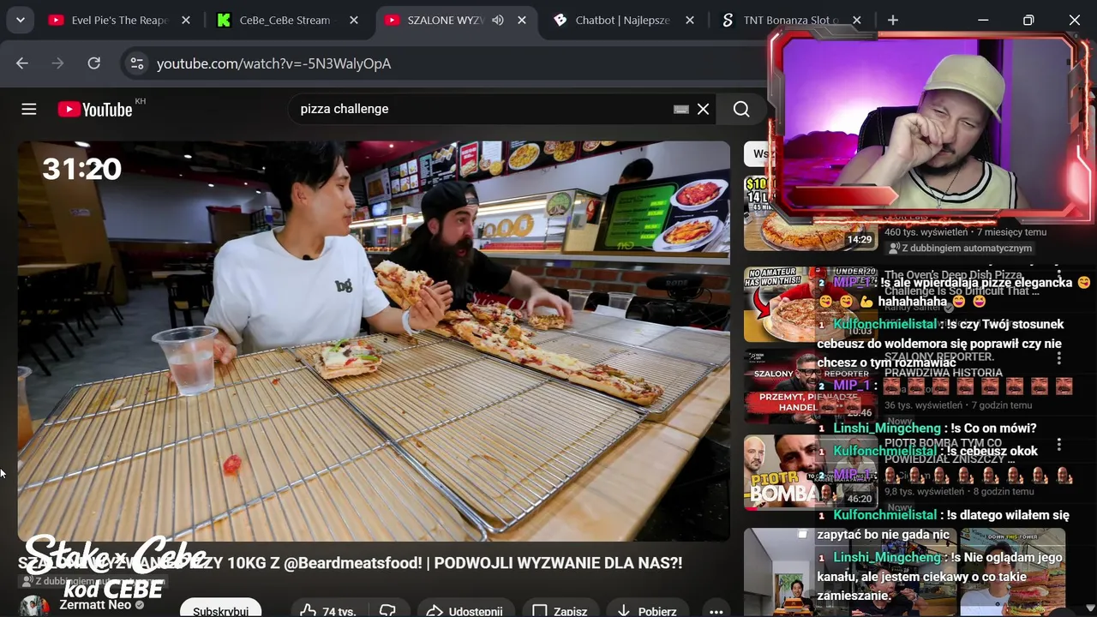Close the active SZALONE WYZWANIE tab
Viewport: 1097px width, 617px height.
522,20
